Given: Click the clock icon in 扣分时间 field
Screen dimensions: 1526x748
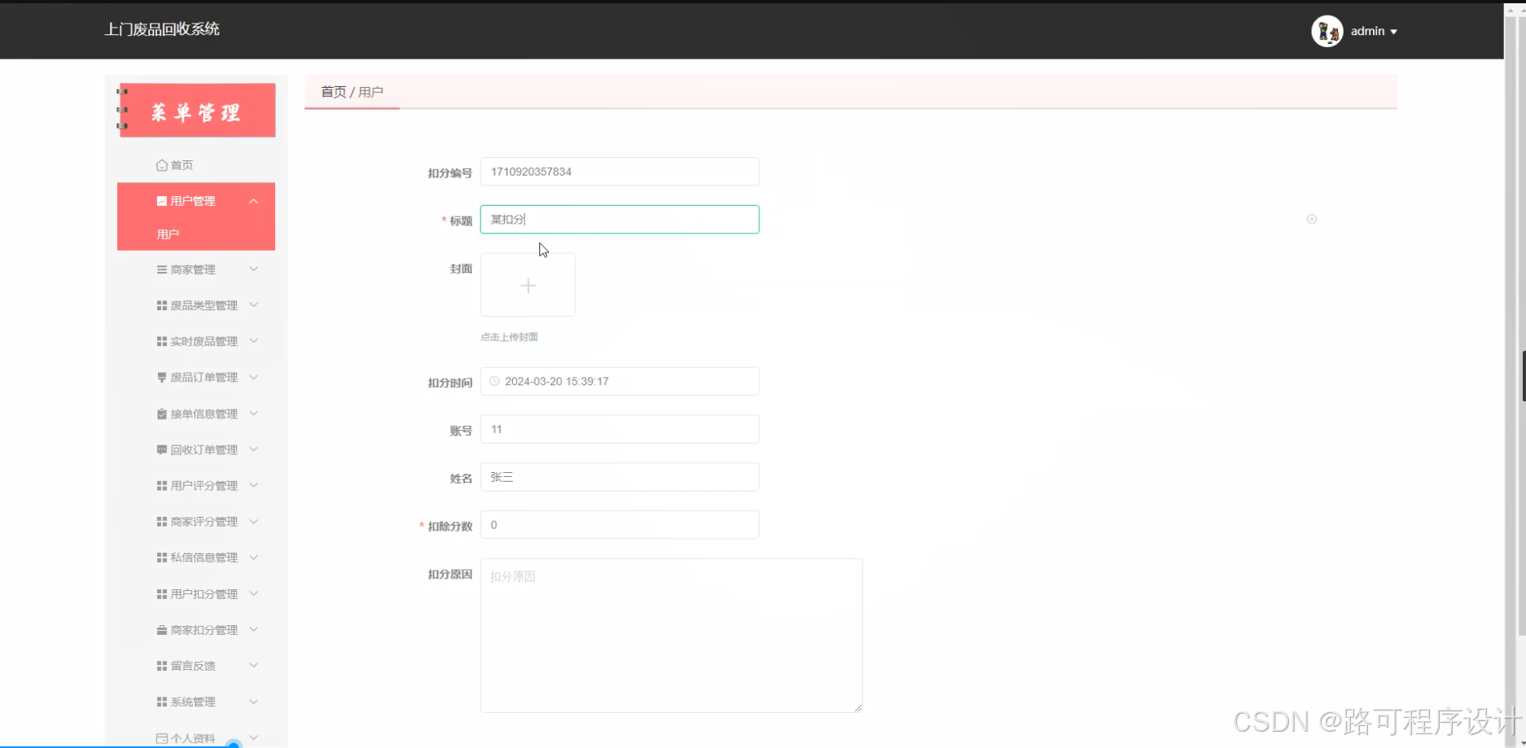Looking at the screenshot, I should 494,381.
